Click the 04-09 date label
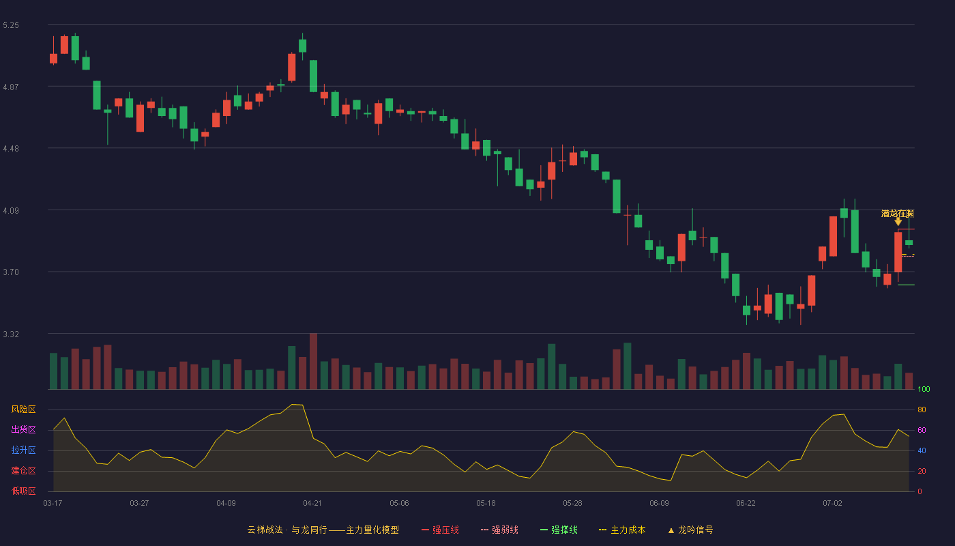Viewport: 955px width, 546px height. click(226, 503)
